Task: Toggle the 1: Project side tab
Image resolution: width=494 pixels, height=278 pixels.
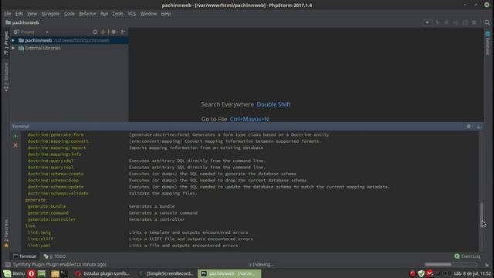Action: pyautogui.click(x=6, y=43)
